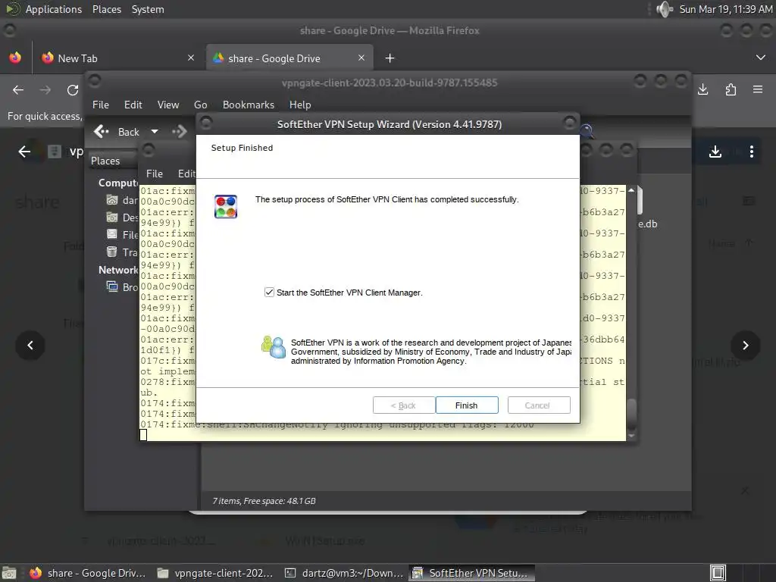The height and width of the screenshot is (582, 776).
Task: Open the File menu in the terminal window
Action: click(155, 174)
